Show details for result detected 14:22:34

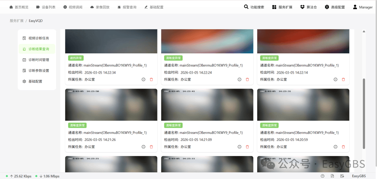pos(143,80)
